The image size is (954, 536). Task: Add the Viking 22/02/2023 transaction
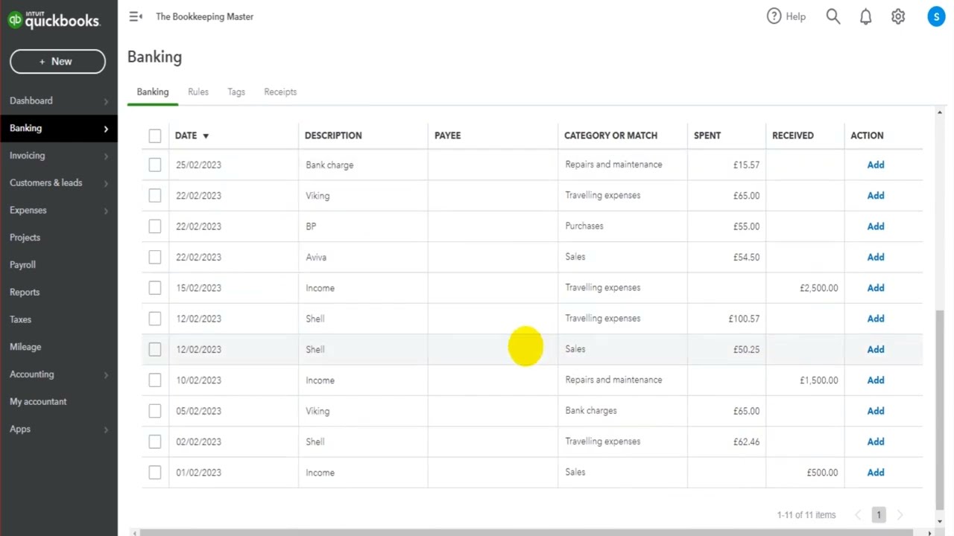pos(876,195)
